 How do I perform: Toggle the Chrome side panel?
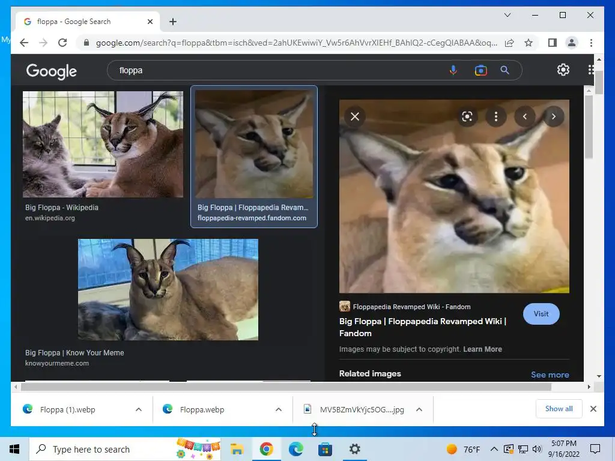tap(553, 43)
